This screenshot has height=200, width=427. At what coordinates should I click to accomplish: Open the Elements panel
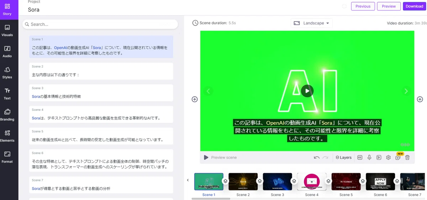[x=7, y=136]
